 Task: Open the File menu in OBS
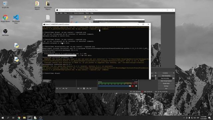pyautogui.click(x=57, y=13)
